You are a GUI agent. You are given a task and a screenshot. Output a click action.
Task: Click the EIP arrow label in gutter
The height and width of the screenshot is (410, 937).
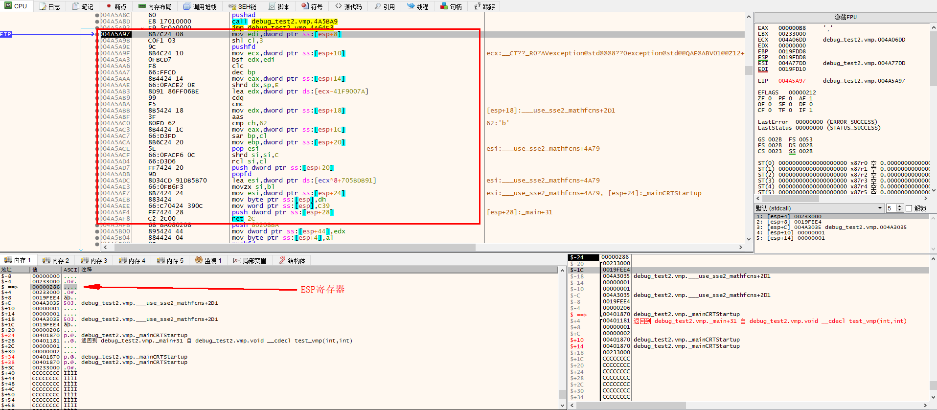(x=6, y=34)
